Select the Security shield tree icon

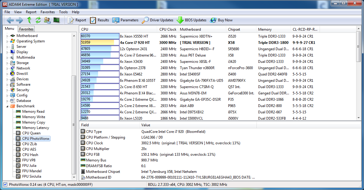pyautogui.click(x=12, y=90)
